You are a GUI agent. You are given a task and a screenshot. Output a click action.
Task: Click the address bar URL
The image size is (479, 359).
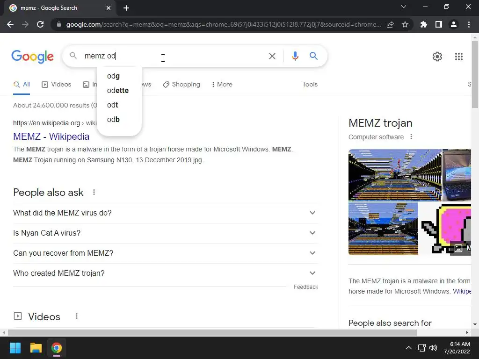(223, 24)
